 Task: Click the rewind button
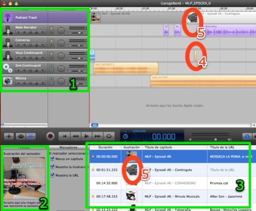pos(75,136)
